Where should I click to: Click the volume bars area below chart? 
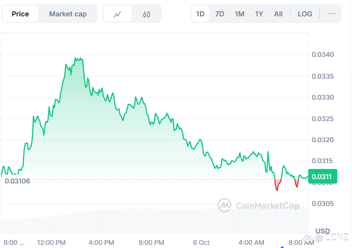156,220
